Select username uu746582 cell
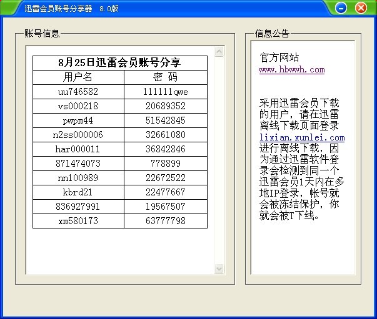The height and width of the screenshot is (319, 377). pyautogui.click(x=78, y=92)
